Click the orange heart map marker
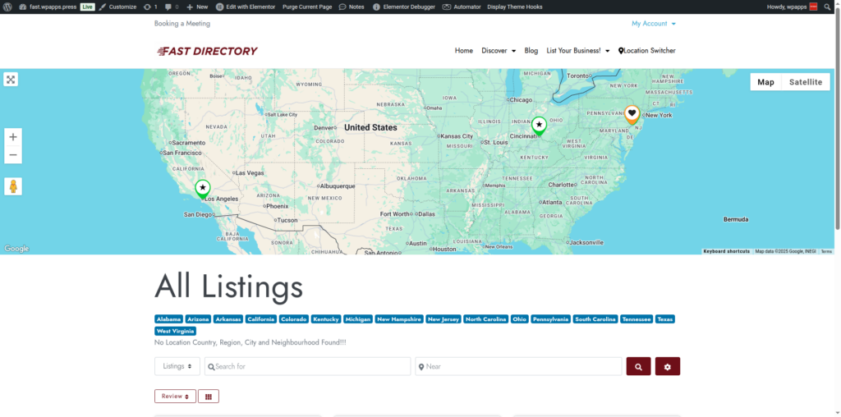841x417 pixels. 632,114
